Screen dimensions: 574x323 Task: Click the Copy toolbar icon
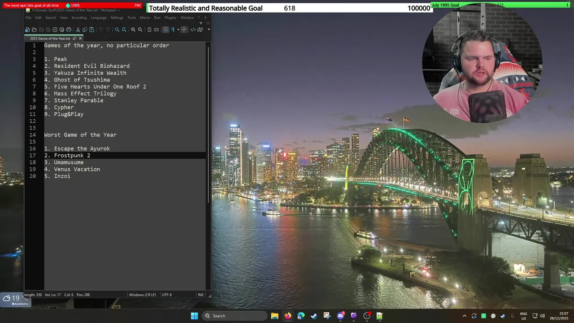[85, 30]
